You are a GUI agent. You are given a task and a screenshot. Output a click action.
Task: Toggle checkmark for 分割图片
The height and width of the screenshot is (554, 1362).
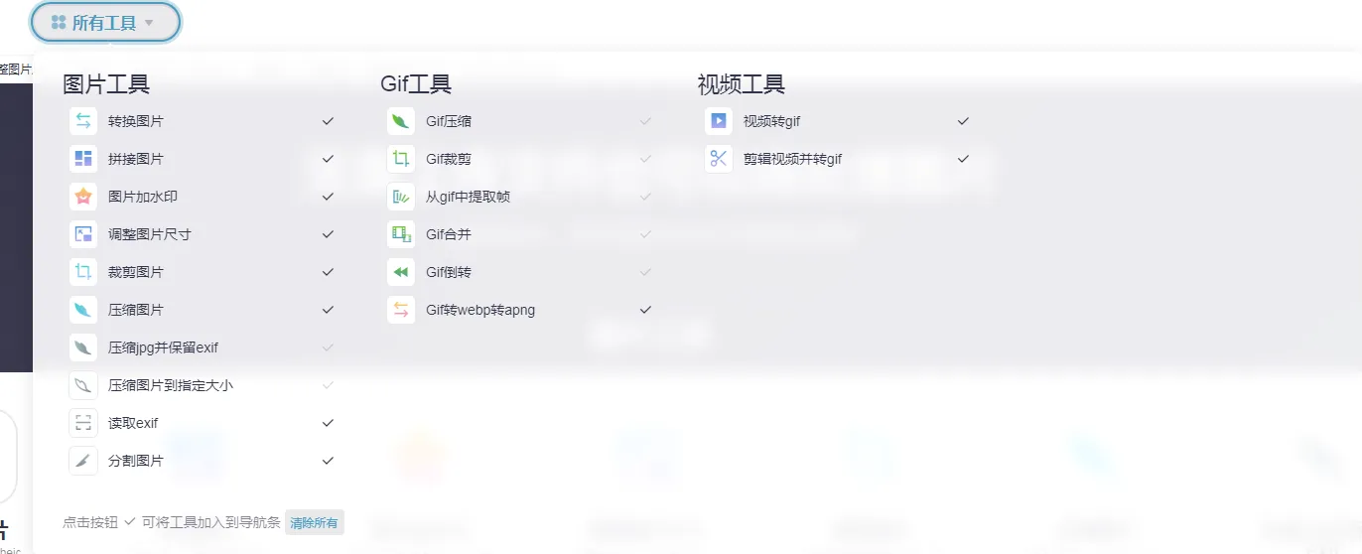point(328,461)
